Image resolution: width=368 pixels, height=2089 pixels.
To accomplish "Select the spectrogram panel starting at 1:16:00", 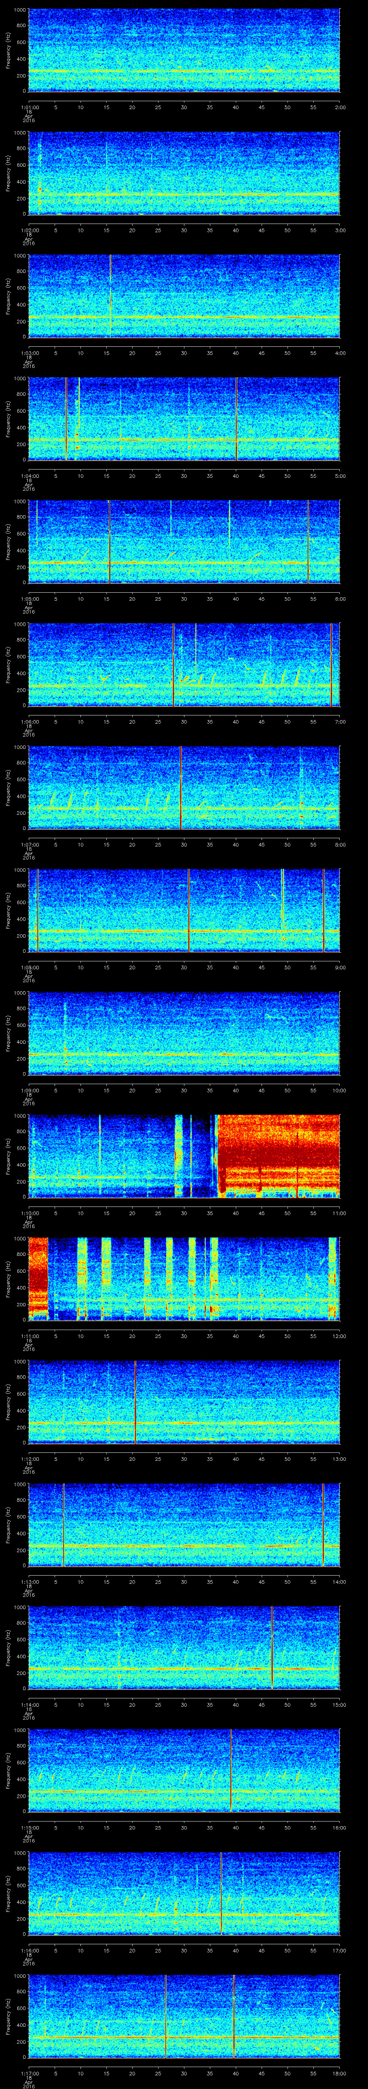I will click(x=184, y=1893).
